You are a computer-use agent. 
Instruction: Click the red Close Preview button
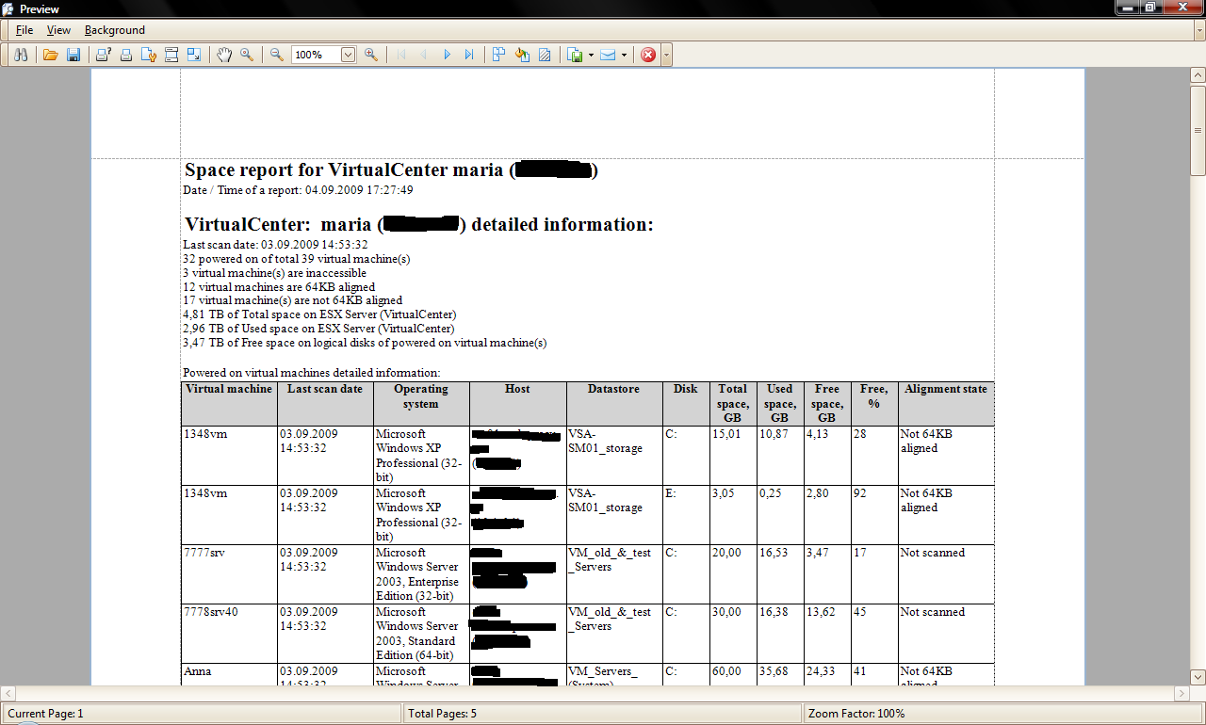click(648, 56)
